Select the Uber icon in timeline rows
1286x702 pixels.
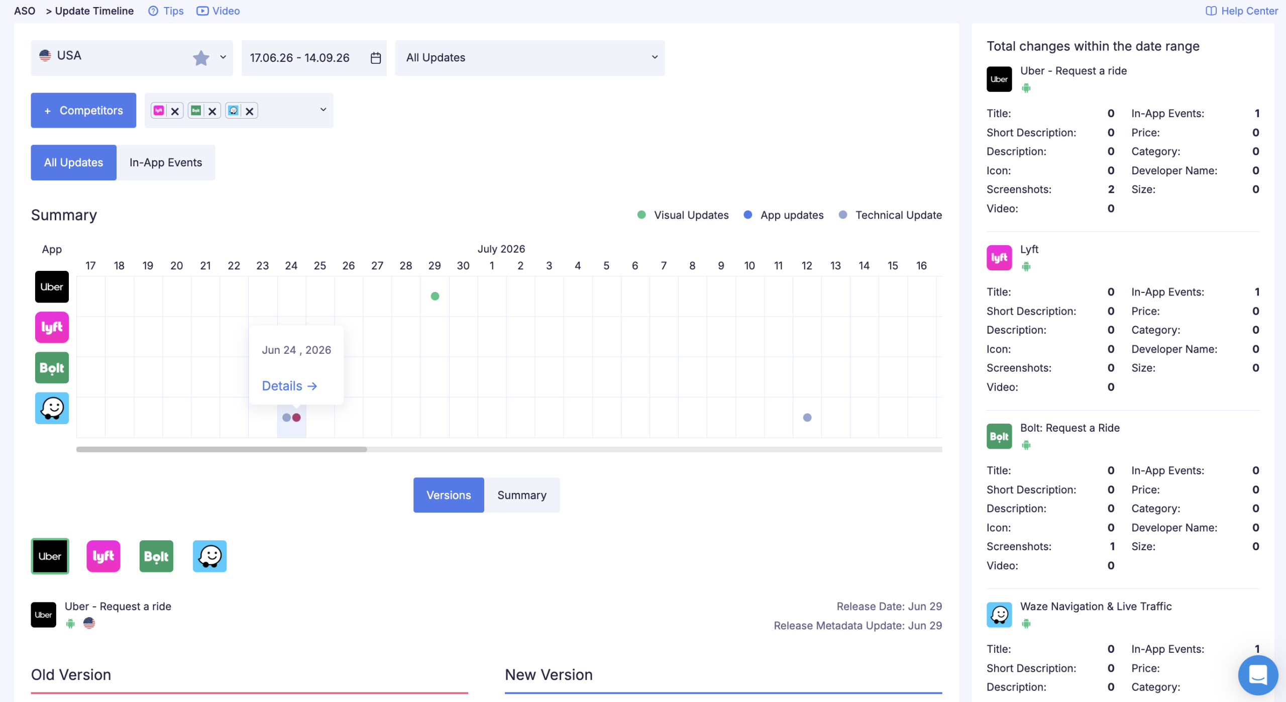tap(52, 287)
